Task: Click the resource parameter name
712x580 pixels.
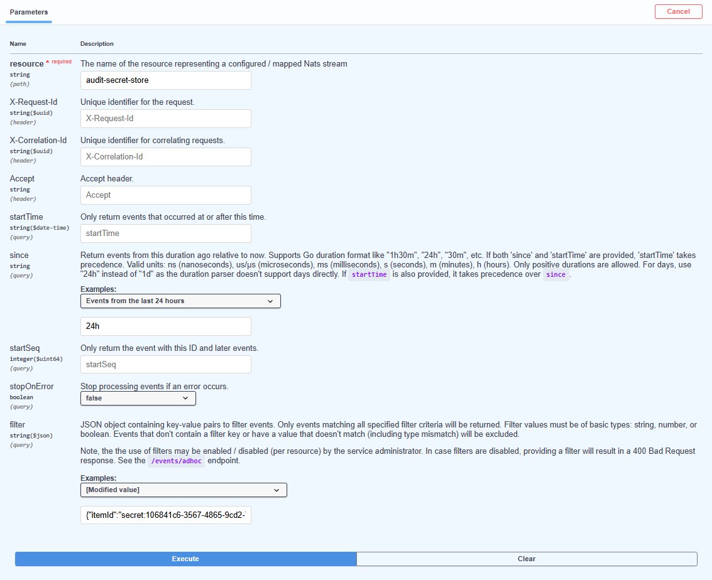Action: 27,64
